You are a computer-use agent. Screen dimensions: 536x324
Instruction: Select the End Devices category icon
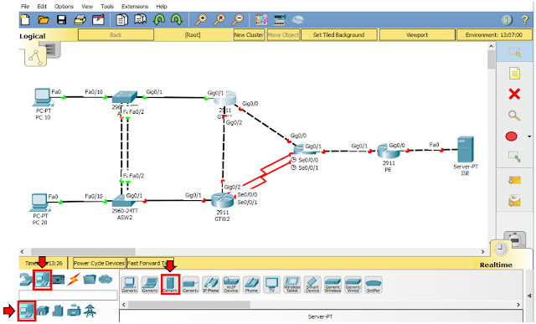click(43, 280)
